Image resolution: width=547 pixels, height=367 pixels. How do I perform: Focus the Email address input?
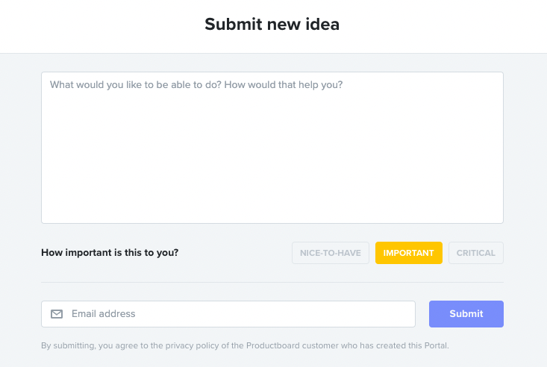[228, 314]
